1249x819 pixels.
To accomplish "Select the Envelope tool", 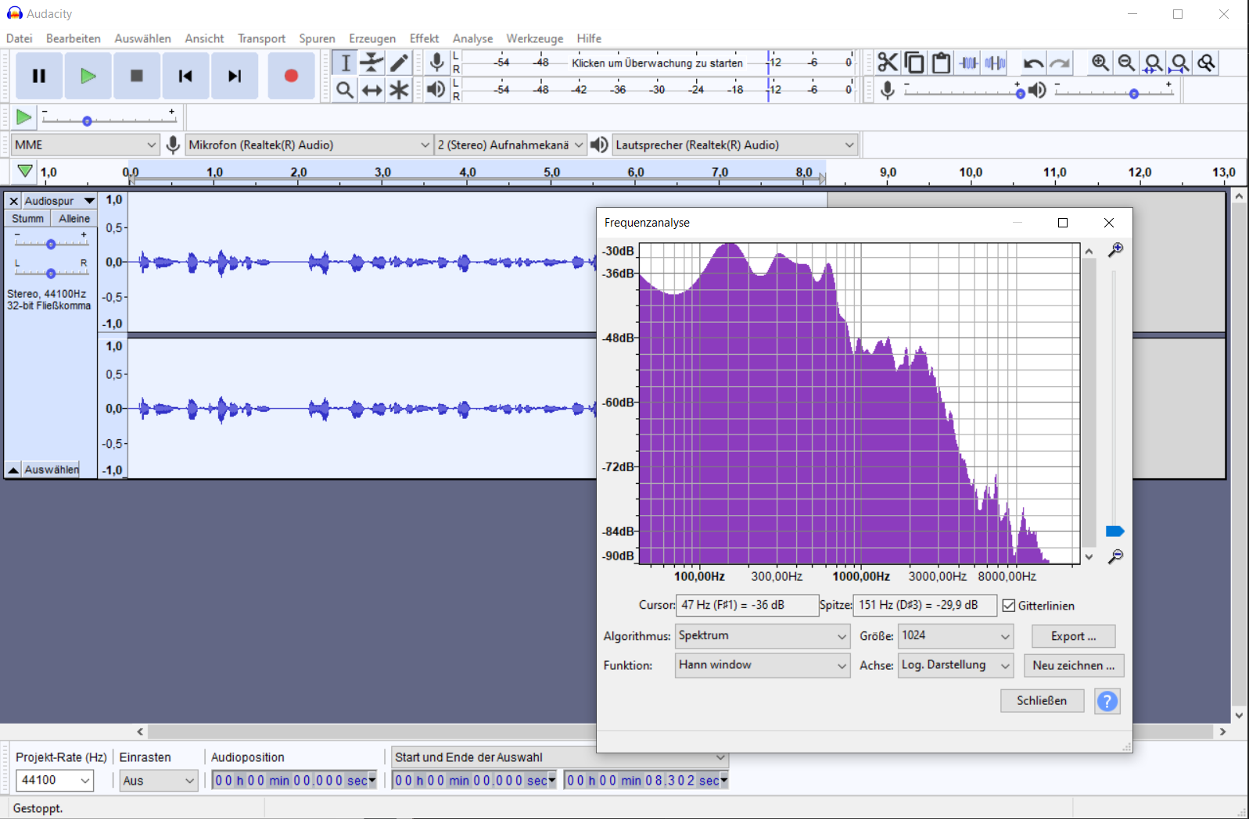I will tap(371, 63).
